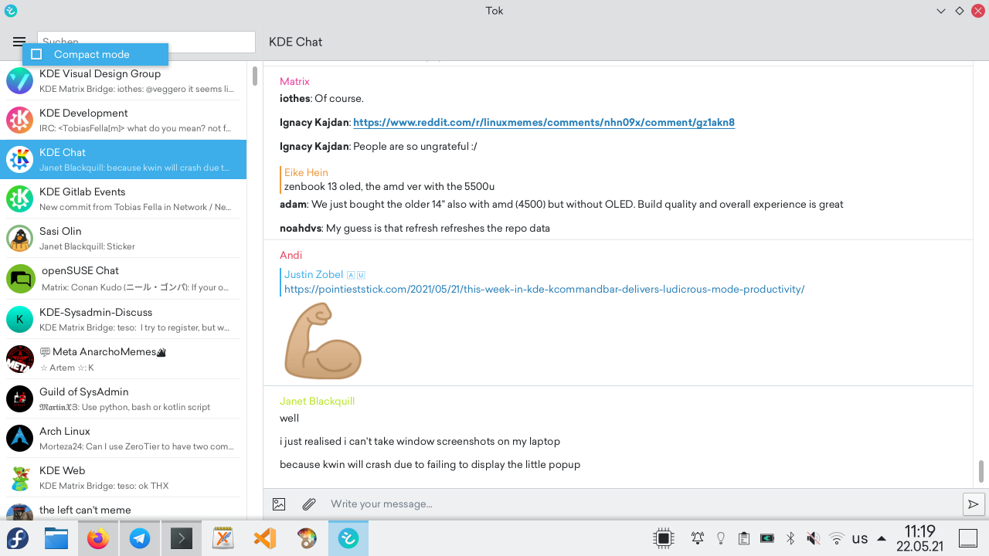
Task: Click the paperclip attach file icon
Action: click(x=309, y=504)
